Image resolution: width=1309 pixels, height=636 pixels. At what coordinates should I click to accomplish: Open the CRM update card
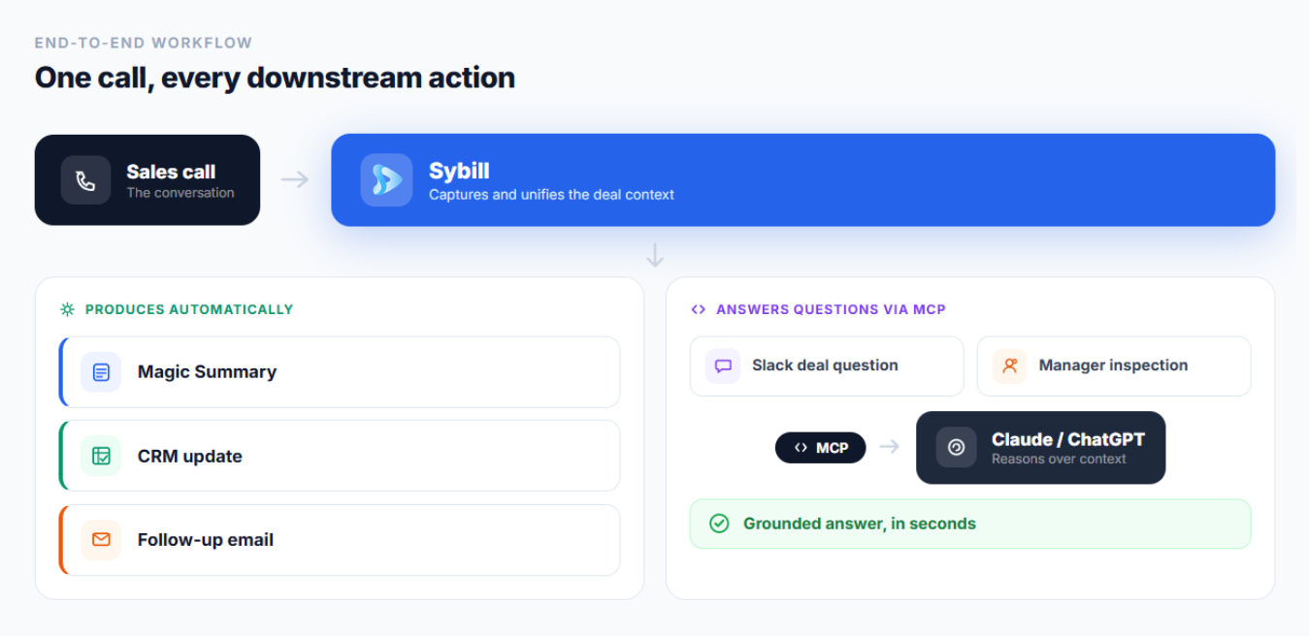[340, 456]
